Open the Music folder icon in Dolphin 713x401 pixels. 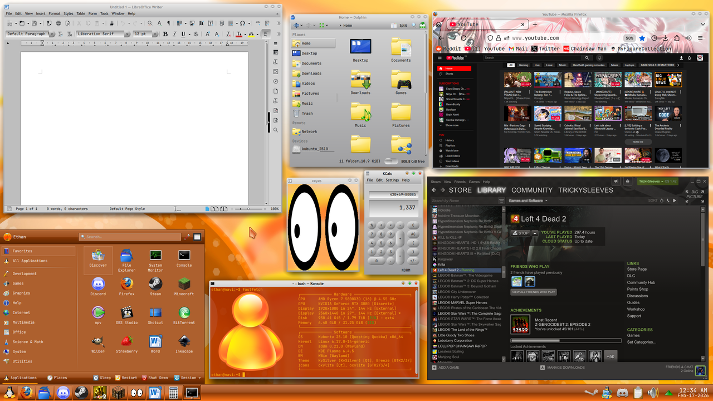click(x=360, y=115)
